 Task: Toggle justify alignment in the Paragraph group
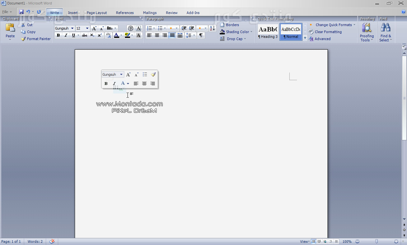172,35
